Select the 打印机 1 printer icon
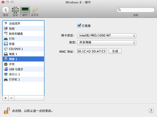This screenshot has height=117, width=157. (x=6, y=79)
